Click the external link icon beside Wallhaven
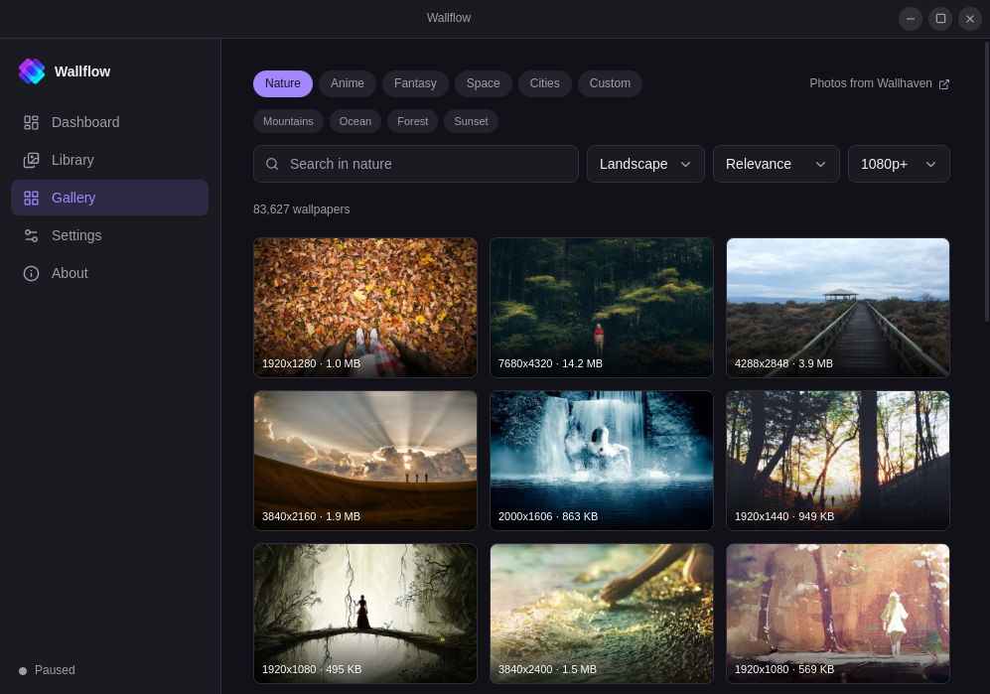990x694 pixels. pyautogui.click(x=944, y=84)
